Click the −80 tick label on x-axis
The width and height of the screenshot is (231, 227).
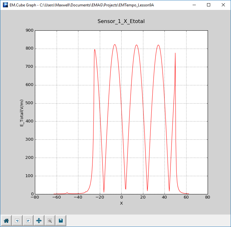[35, 198]
